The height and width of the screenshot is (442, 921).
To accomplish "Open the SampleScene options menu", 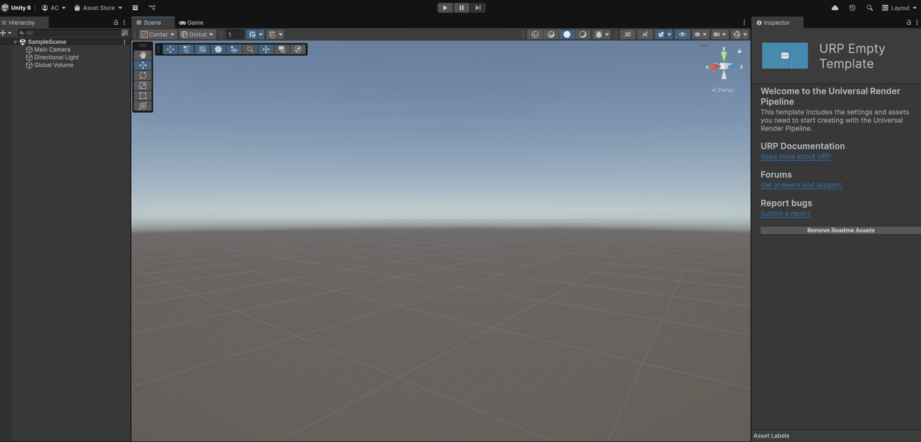I will coord(124,42).
